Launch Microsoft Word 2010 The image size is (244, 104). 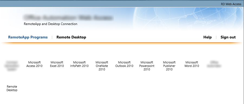tap(192, 64)
